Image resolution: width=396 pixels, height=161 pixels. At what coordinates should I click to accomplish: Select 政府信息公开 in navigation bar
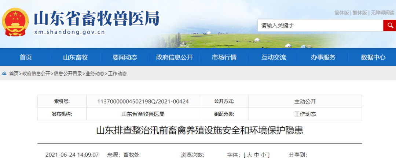[174, 57]
